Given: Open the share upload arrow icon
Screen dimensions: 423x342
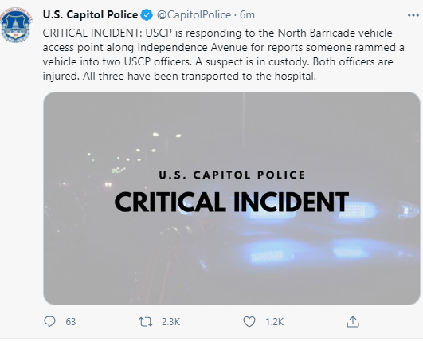Looking at the screenshot, I should [x=353, y=322].
